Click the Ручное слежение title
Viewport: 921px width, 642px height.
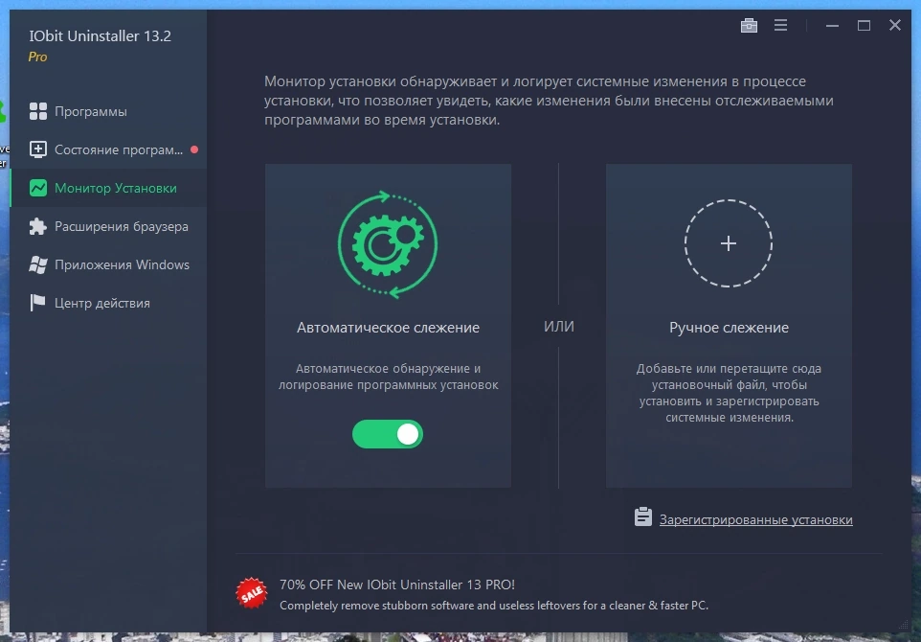(x=729, y=328)
